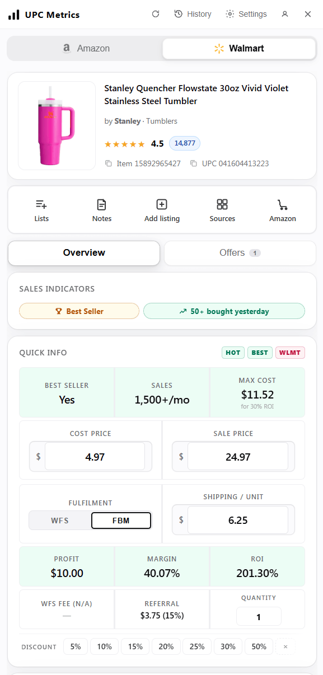323x675 pixels.
Task: Click the Profit $10.00 value
Action: (x=67, y=573)
